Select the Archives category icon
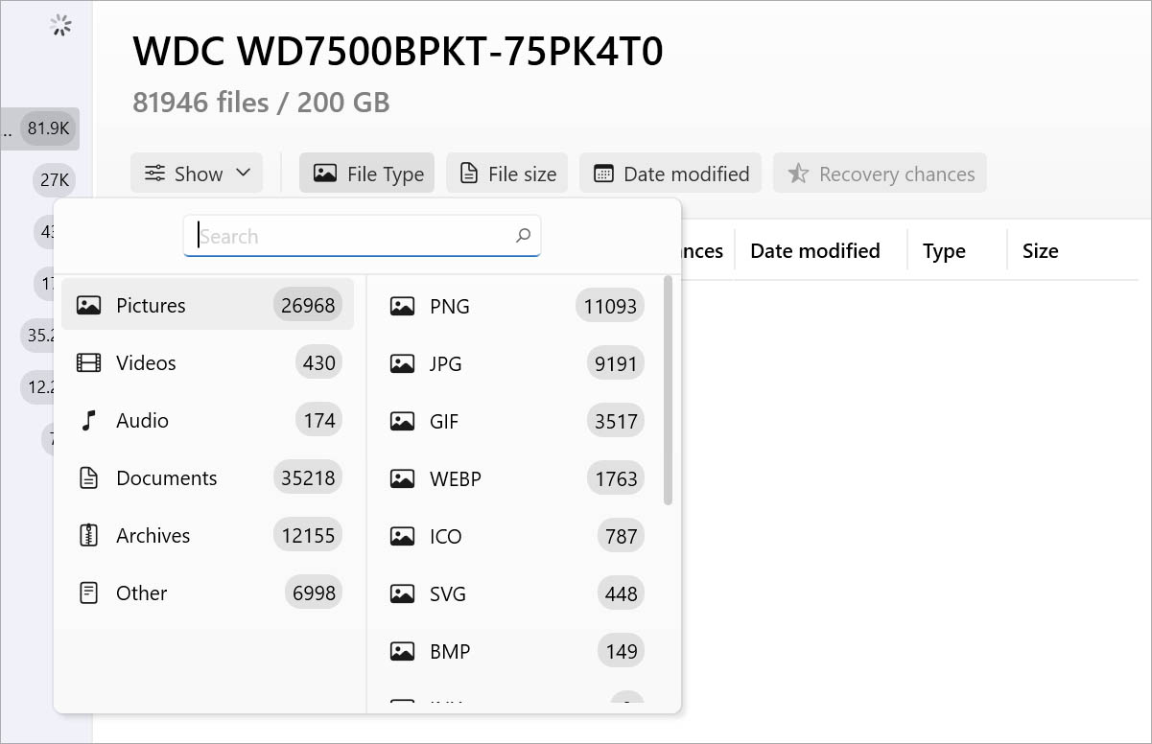Viewport: 1152px width, 744px height. (87, 535)
